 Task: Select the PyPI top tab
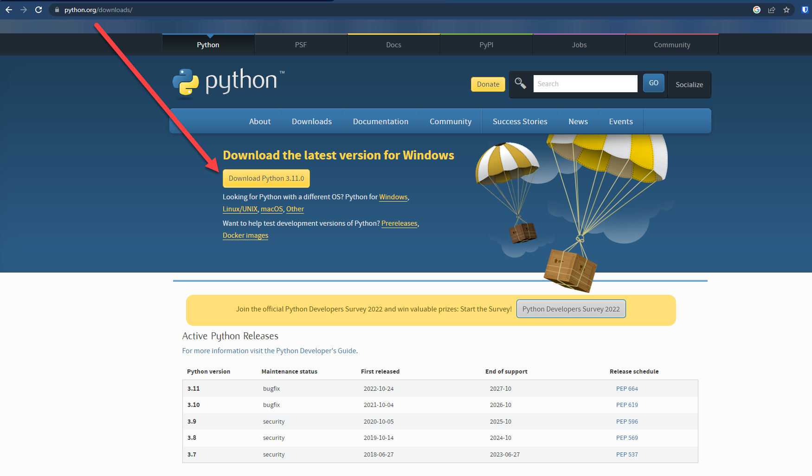click(x=486, y=44)
